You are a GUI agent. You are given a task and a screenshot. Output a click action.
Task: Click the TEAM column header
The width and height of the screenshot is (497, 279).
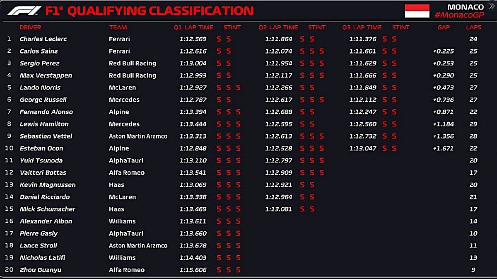click(x=118, y=27)
